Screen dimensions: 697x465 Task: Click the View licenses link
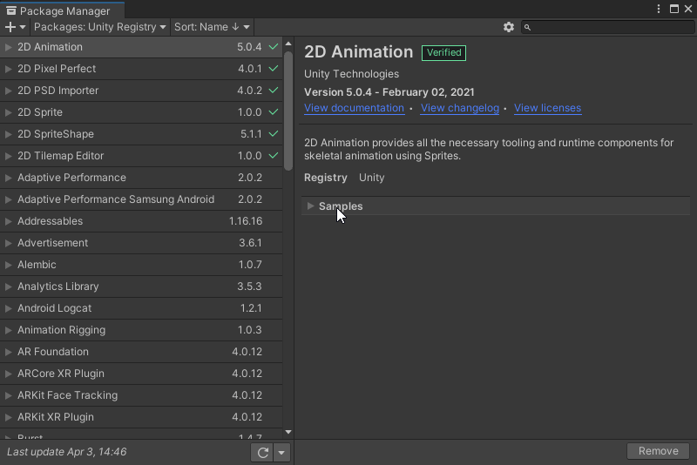(x=548, y=108)
